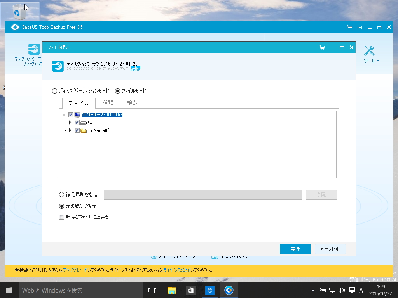Click the shopping cart icon in the main title bar

click(350, 27)
